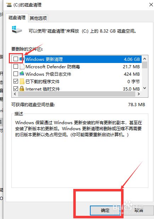Click the horizontal scroll left arrow
This screenshot has width=154, height=219.
pyautogui.click(x=15, y=94)
